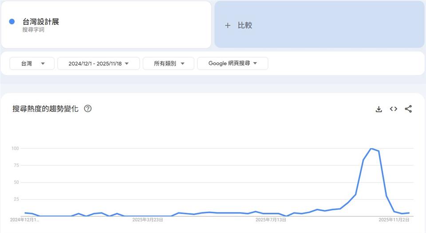The height and width of the screenshot is (233, 426).
Task: Click the blue dot beside 台灣設計展
Action: (x=12, y=22)
